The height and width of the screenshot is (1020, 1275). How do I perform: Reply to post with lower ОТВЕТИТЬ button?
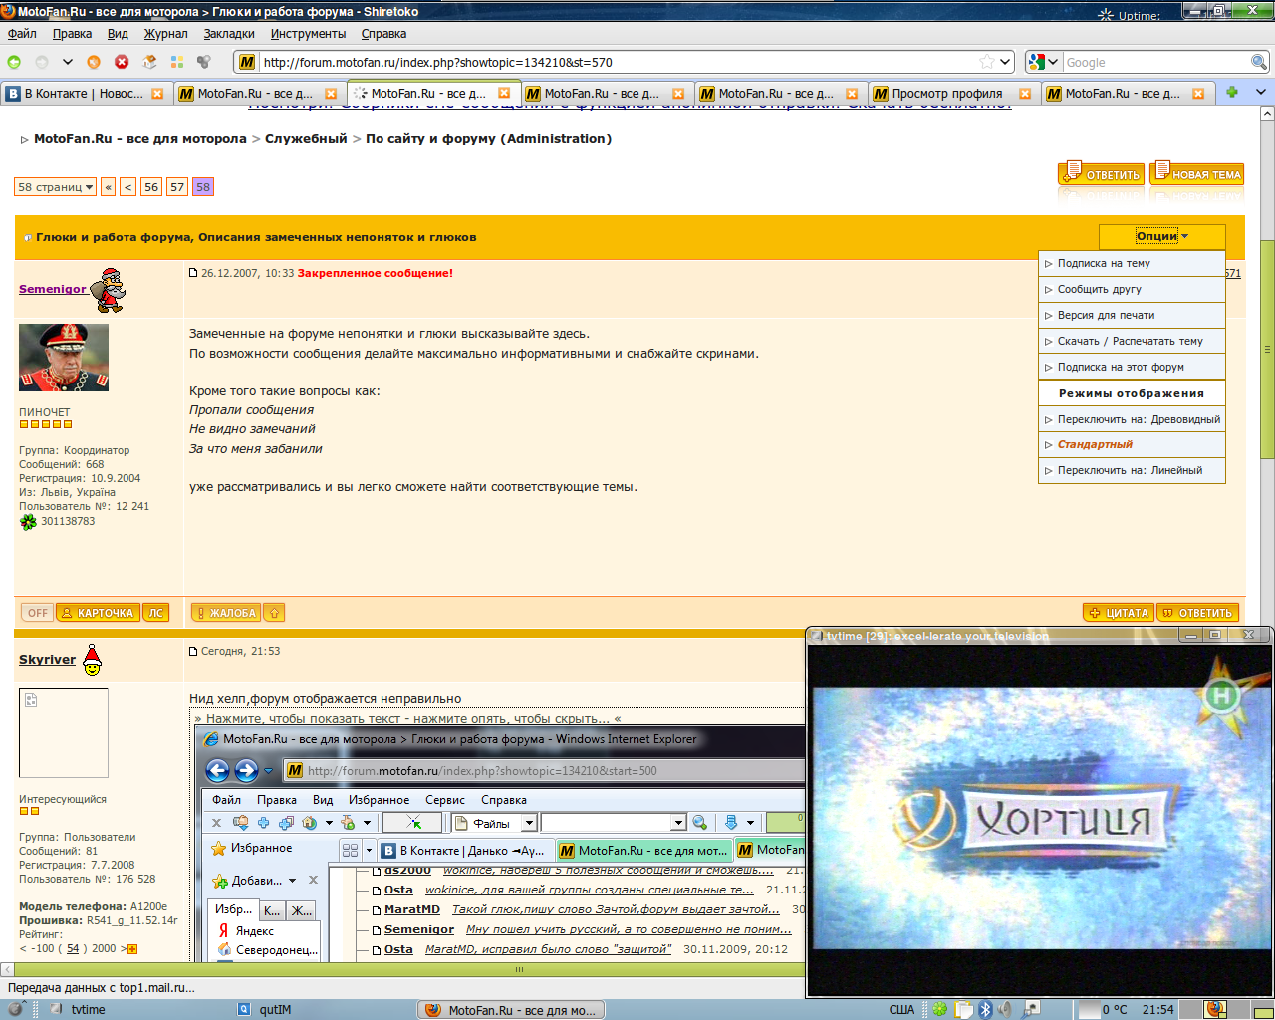click(x=1197, y=613)
